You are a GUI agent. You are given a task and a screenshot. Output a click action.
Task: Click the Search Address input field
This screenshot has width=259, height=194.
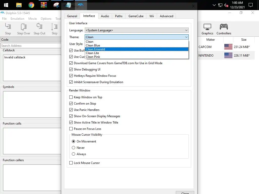(31, 45)
